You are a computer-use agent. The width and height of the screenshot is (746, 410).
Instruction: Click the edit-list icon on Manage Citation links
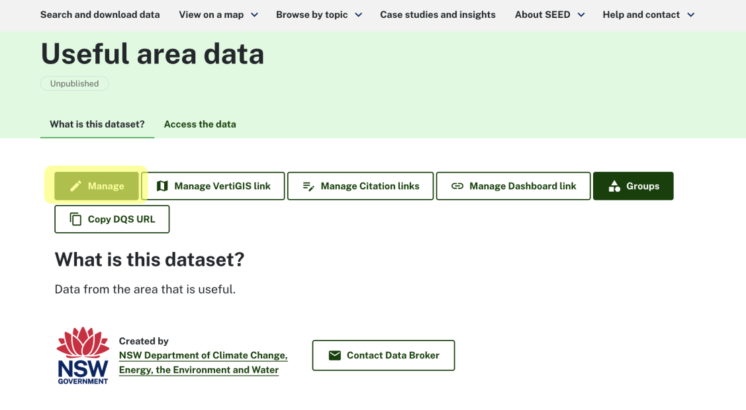pos(308,186)
